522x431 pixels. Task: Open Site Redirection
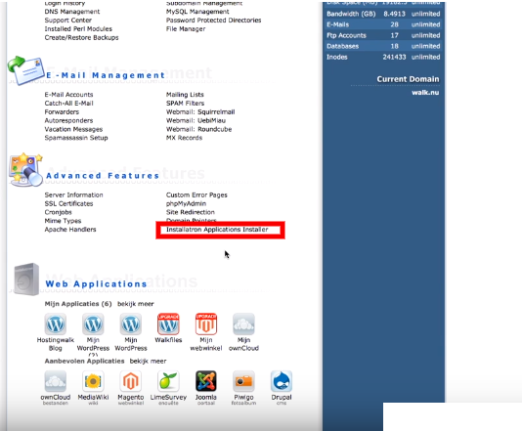pos(190,212)
